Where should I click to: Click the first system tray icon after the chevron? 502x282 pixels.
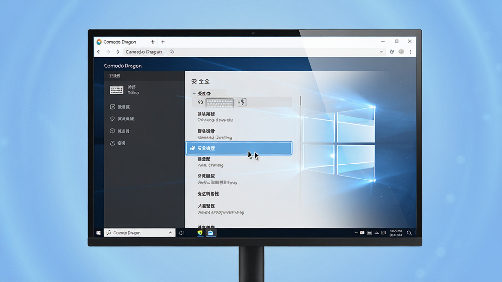362,233
